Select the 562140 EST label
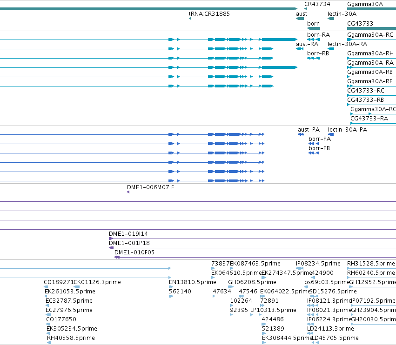The width and height of the screenshot is (396, 345). pyautogui.click(x=180, y=291)
